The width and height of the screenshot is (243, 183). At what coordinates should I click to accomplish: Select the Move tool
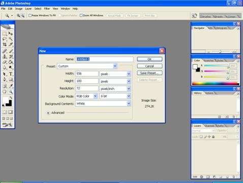11,34
